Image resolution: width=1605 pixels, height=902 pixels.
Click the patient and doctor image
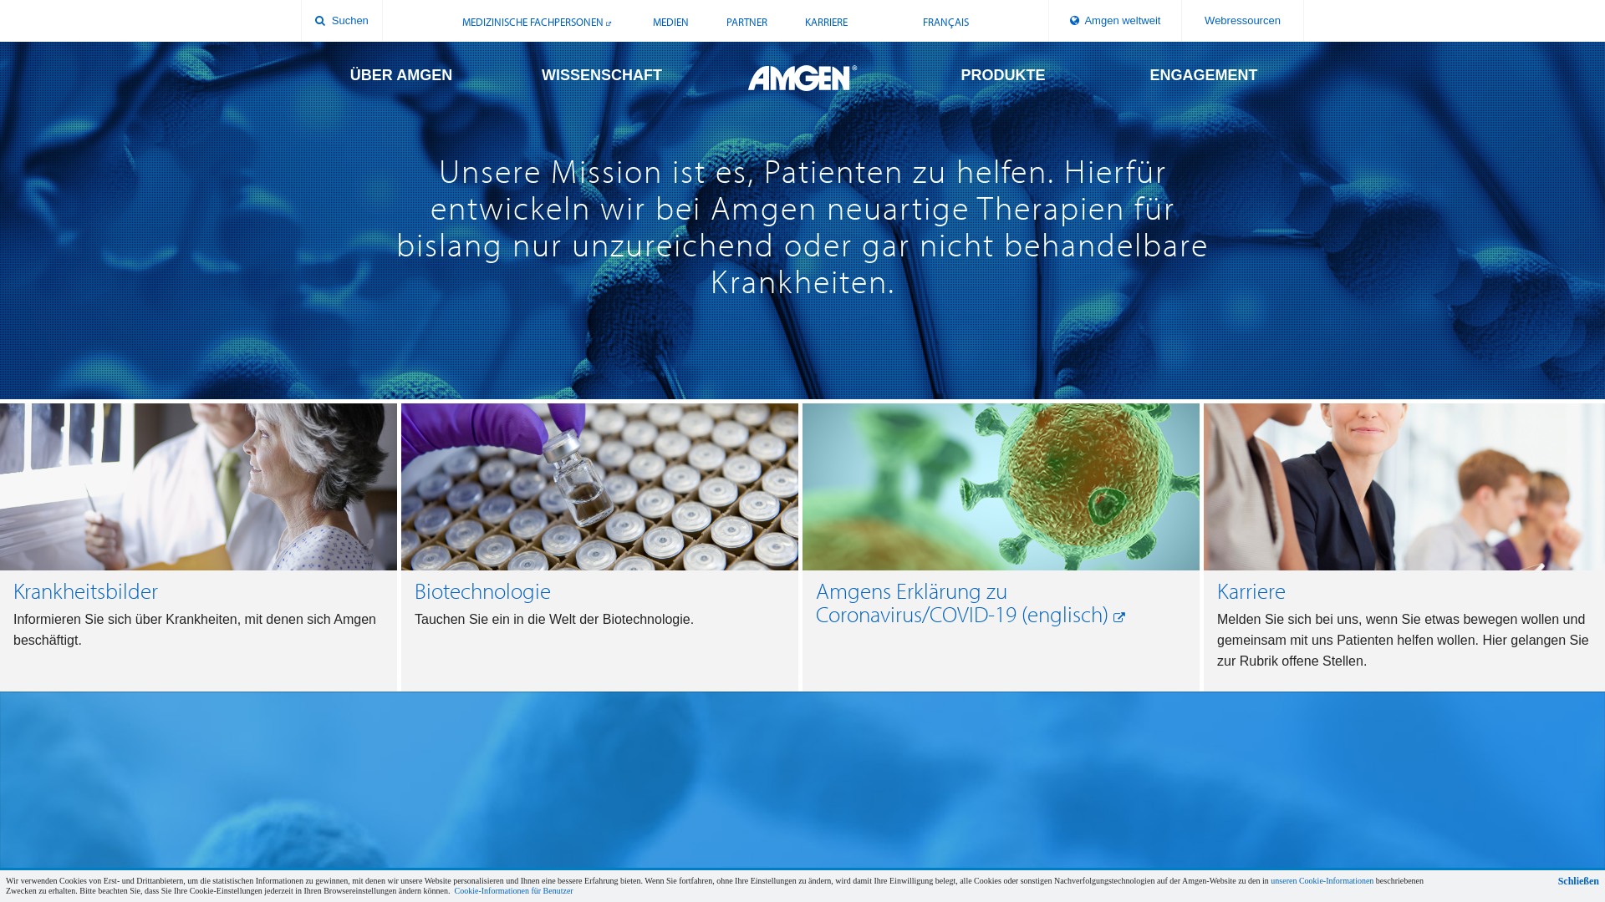click(x=198, y=487)
